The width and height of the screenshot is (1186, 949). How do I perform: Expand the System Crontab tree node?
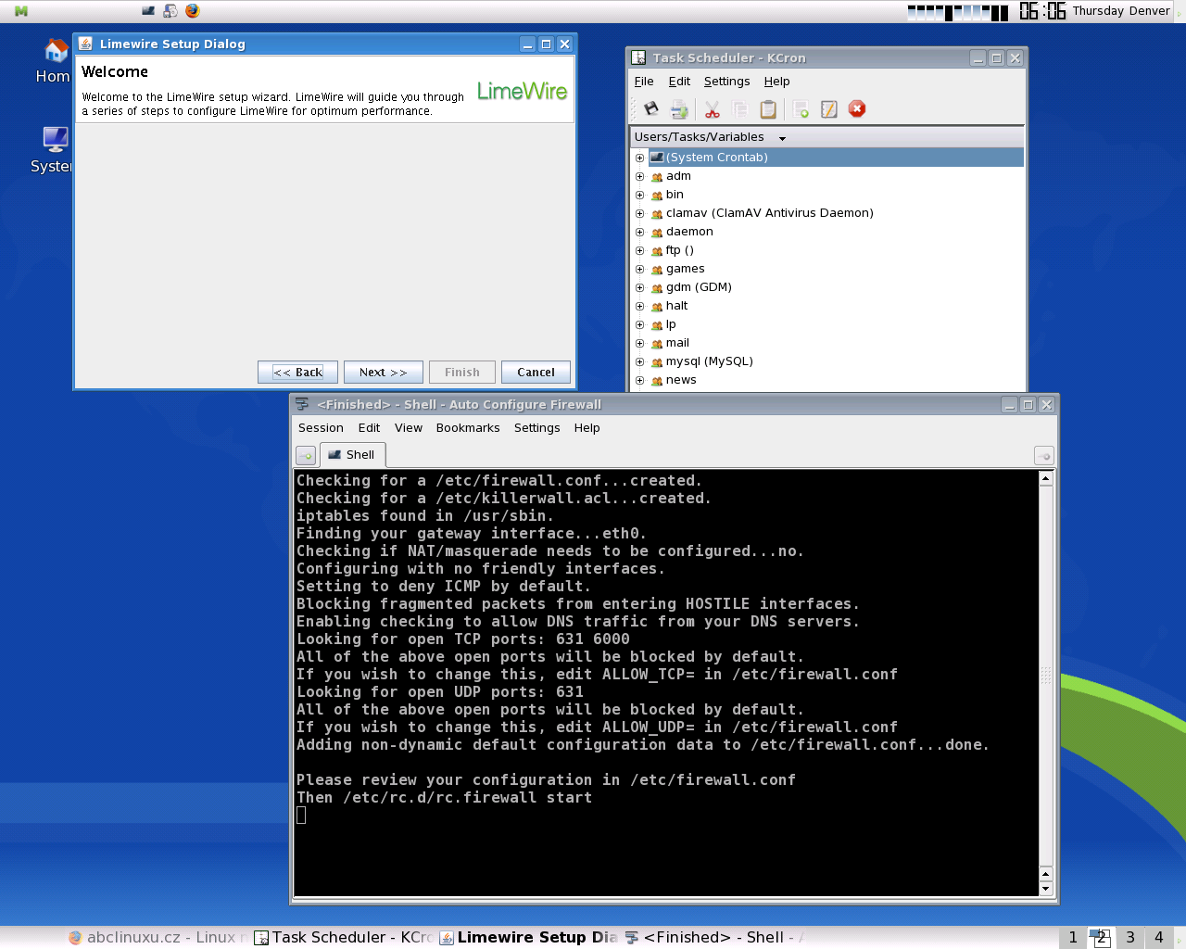(x=639, y=158)
